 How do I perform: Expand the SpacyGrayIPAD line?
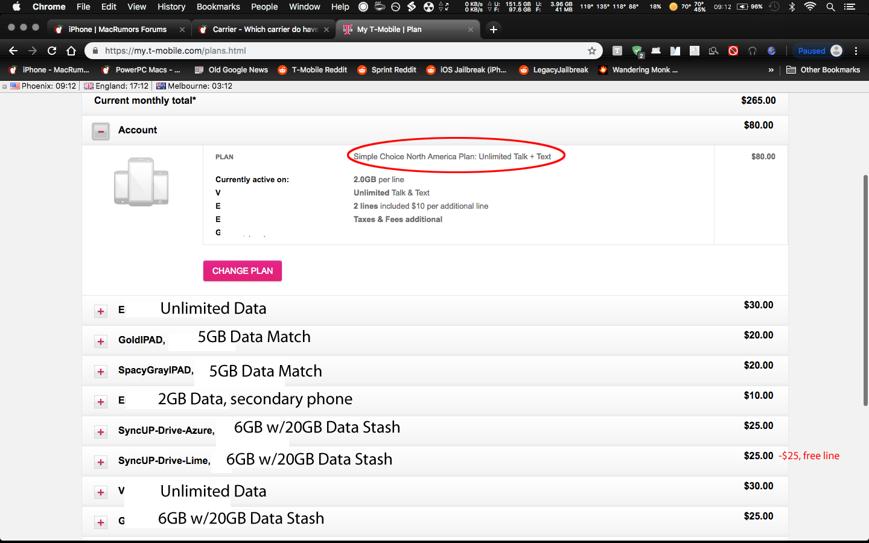[101, 372]
